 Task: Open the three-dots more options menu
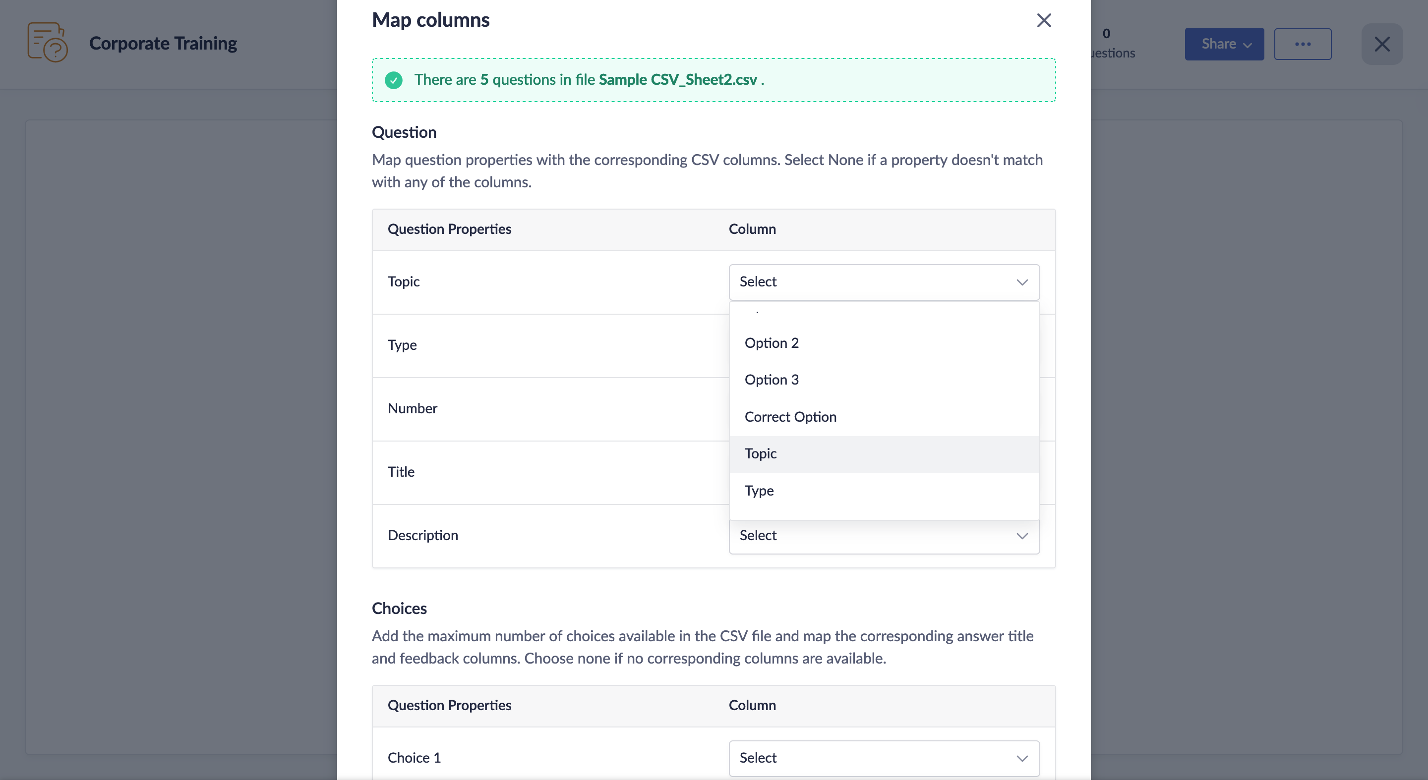tap(1302, 44)
